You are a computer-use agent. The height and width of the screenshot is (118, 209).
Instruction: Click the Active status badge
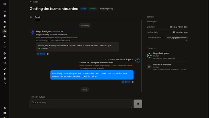(x=93, y=9)
